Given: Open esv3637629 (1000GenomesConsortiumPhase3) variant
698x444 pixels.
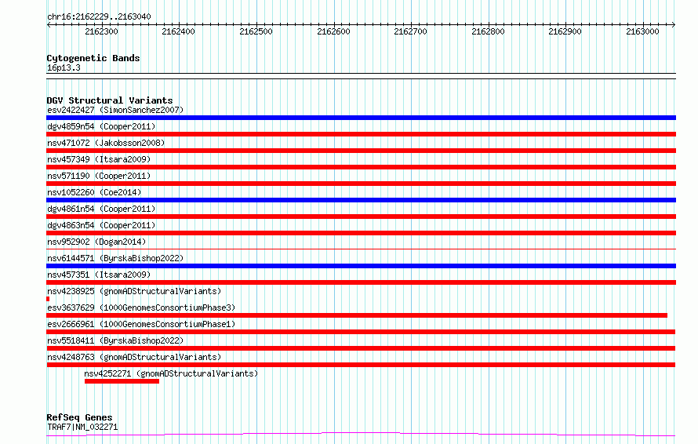Looking at the screenshot, I should [x=141, y=308].
